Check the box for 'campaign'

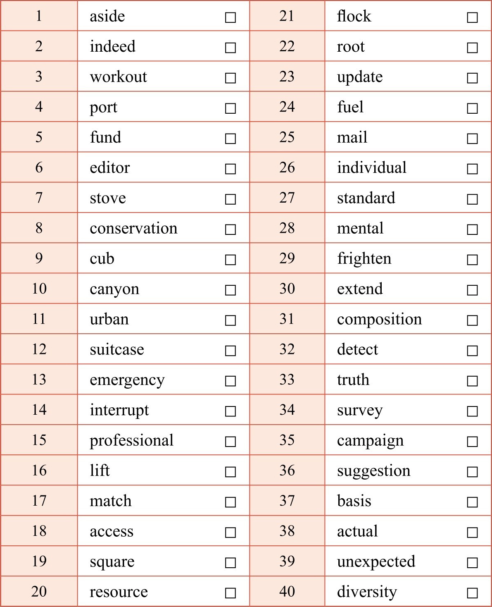coord(472,442)
